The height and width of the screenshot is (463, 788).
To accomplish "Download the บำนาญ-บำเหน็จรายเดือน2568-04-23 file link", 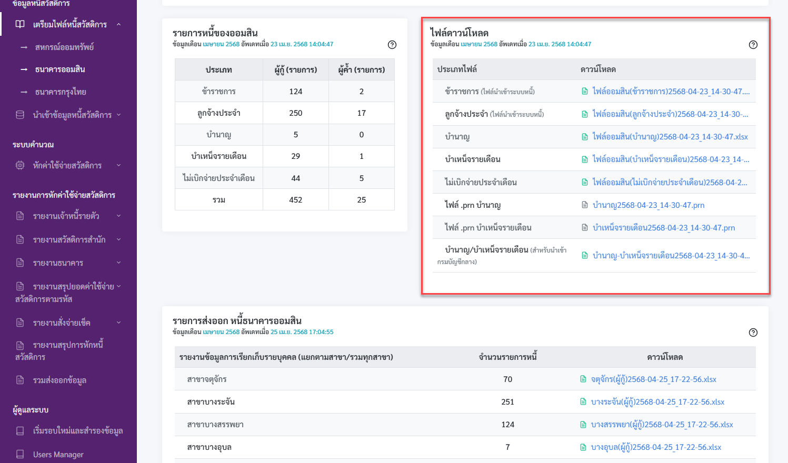I will tap(671, 256).
